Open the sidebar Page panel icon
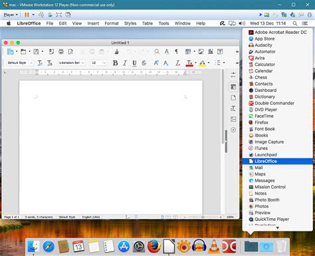 tap(233, 98)
